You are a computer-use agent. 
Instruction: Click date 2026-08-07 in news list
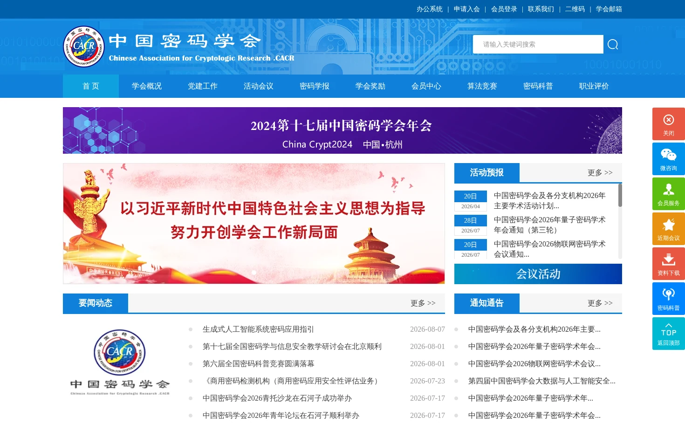click(427, 329)
